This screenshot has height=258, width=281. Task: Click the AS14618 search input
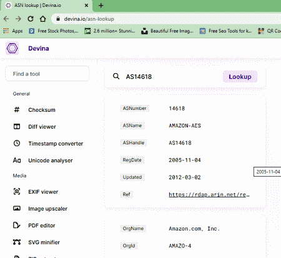pos(139,77)
